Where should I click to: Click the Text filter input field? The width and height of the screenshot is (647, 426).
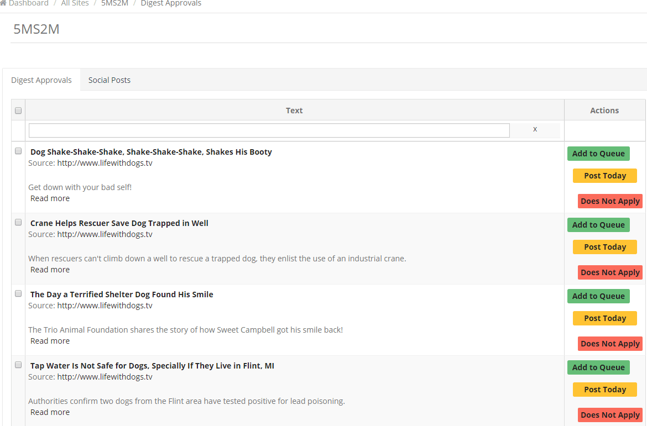click(x=269, y=130)
